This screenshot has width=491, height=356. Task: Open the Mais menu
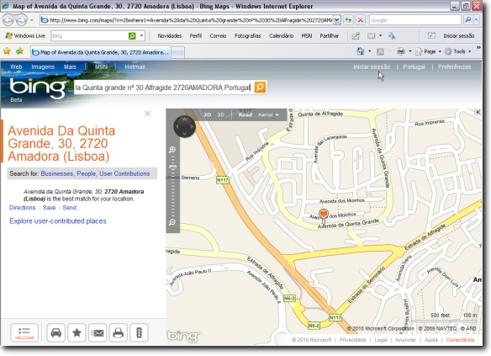(70, 66)
